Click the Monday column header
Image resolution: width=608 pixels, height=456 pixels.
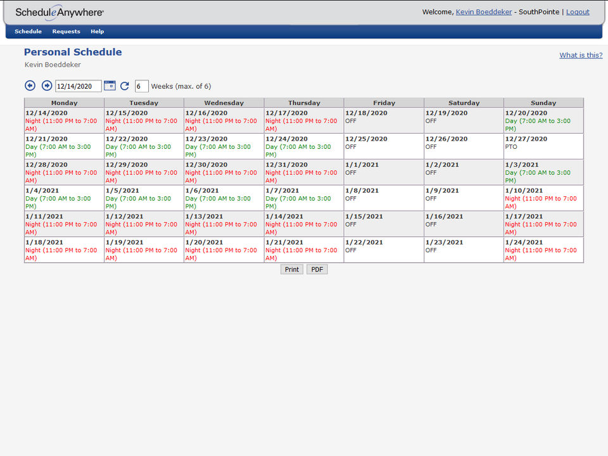(64, 103)
